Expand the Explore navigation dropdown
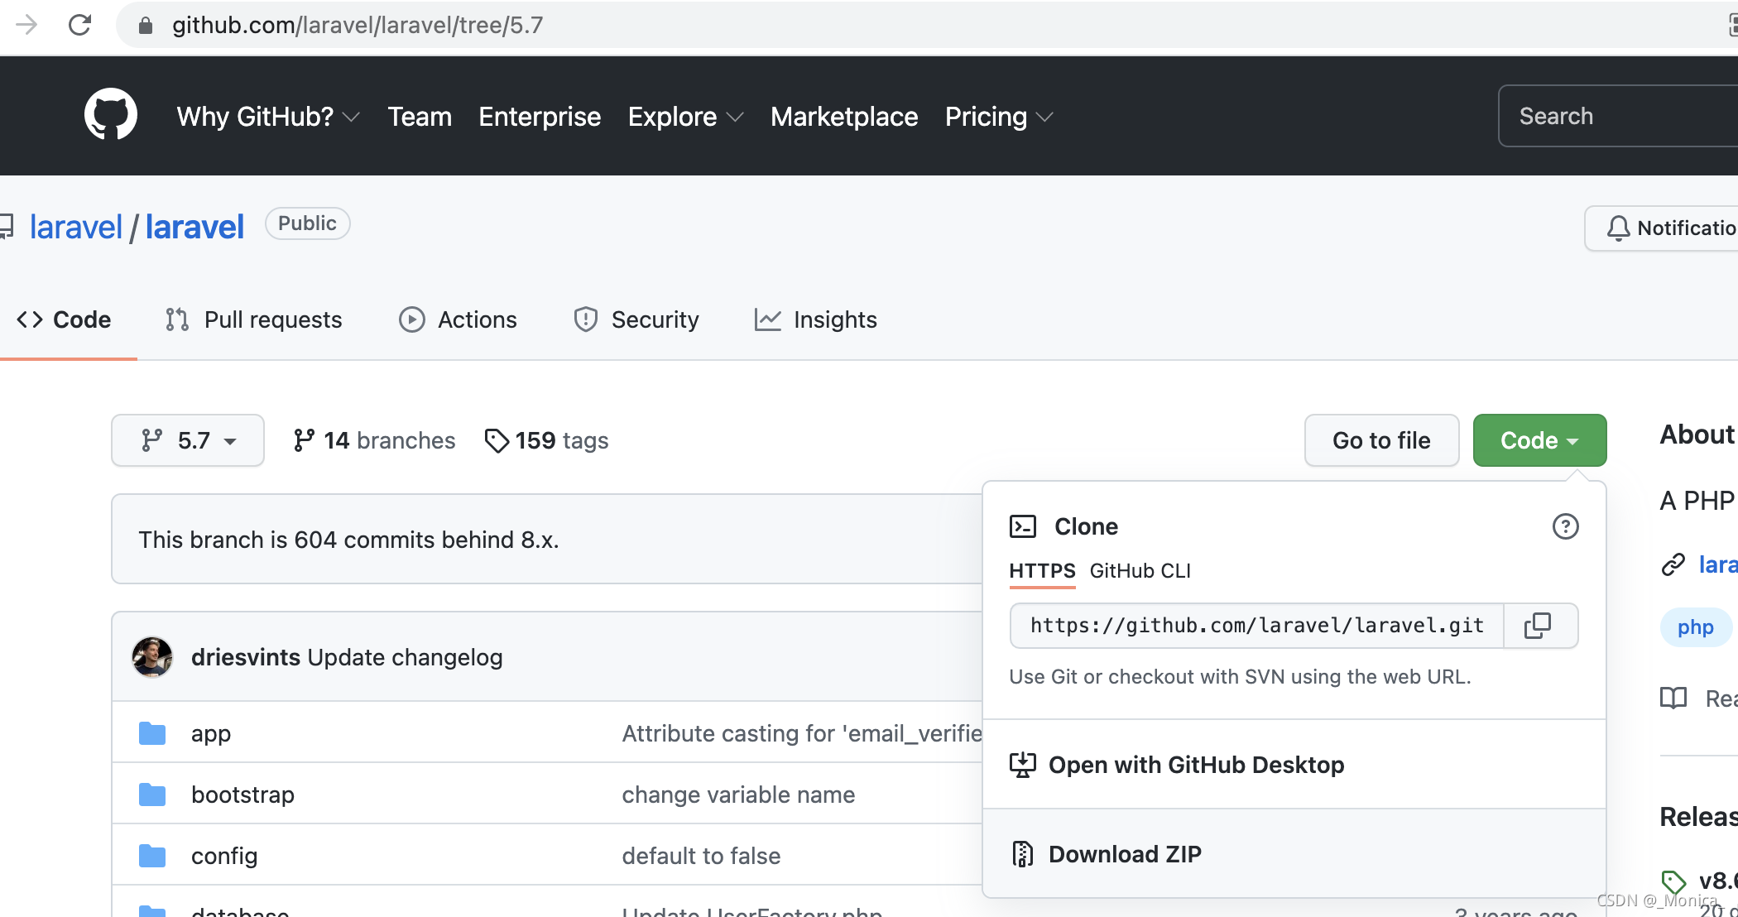This screenshot has width=1738, height=917. point(685,117)
